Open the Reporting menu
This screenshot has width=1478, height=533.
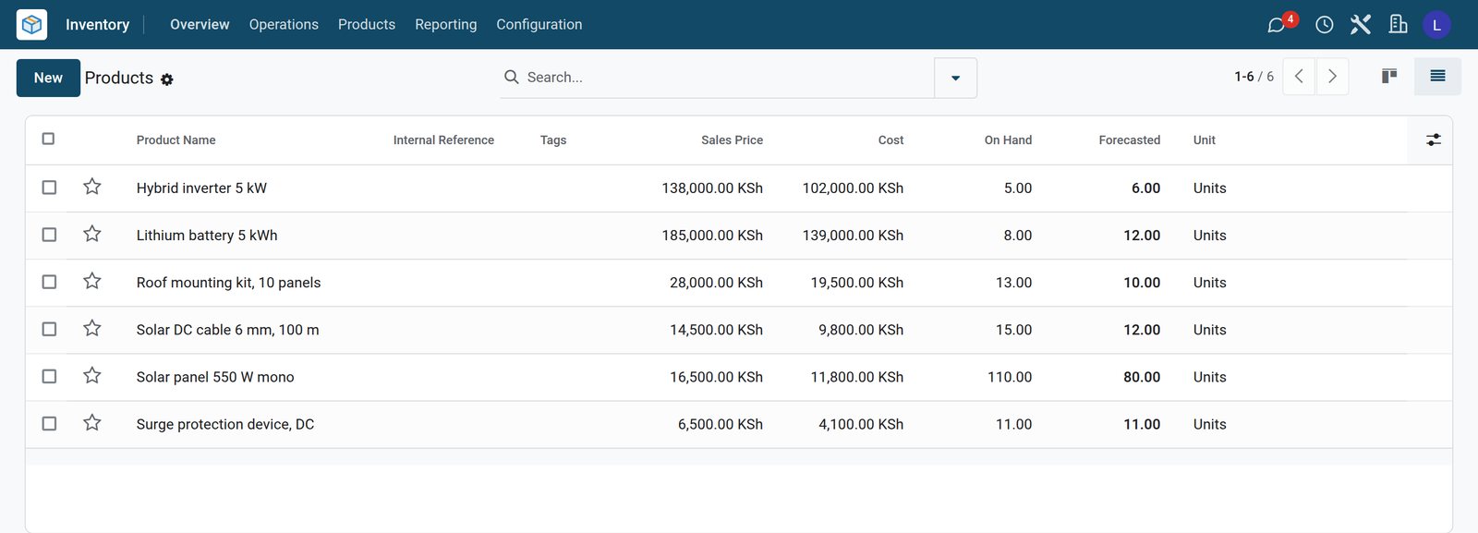pyautogui.click(x=446, y=25)
